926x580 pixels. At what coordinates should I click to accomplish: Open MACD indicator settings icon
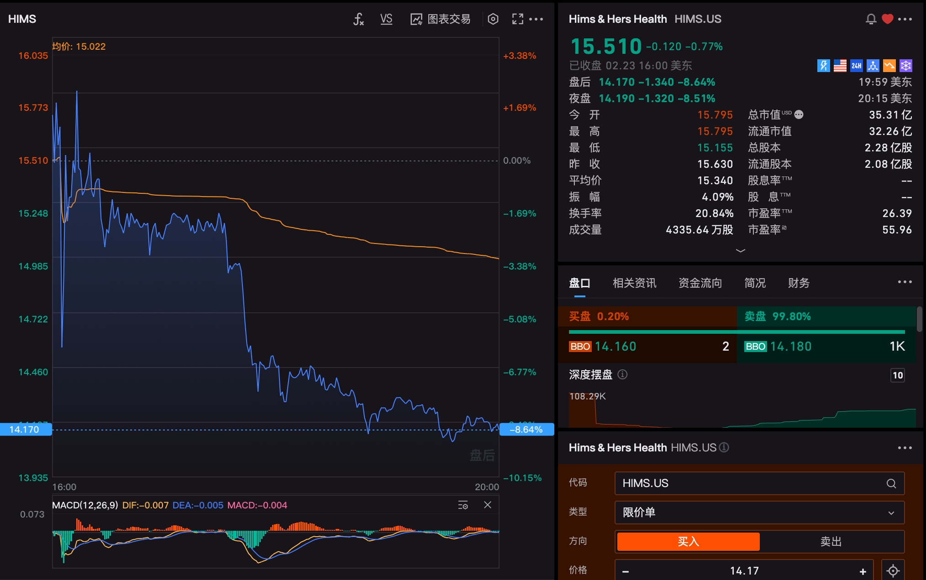coord(463,505)
